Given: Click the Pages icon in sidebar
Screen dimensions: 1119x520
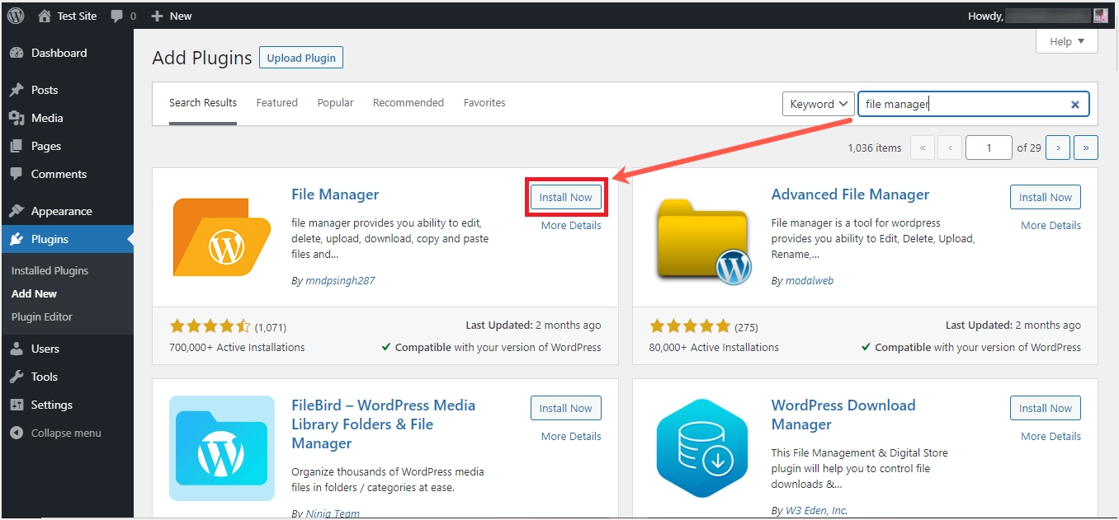Looking at the screenshot, I should [17, 146].
